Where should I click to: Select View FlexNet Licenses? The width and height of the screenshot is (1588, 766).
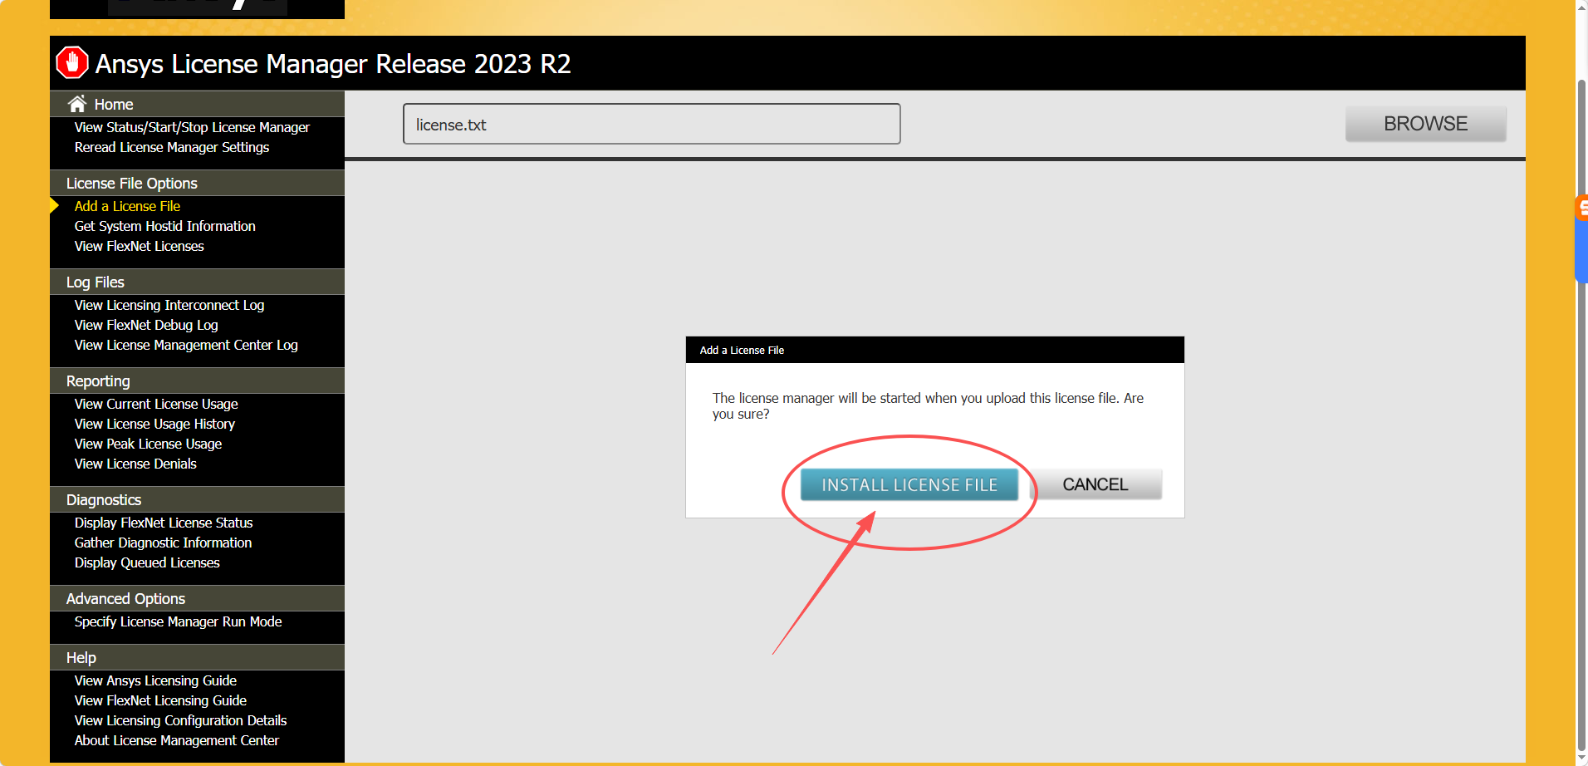pyautogui.click(x=139, y=246)
